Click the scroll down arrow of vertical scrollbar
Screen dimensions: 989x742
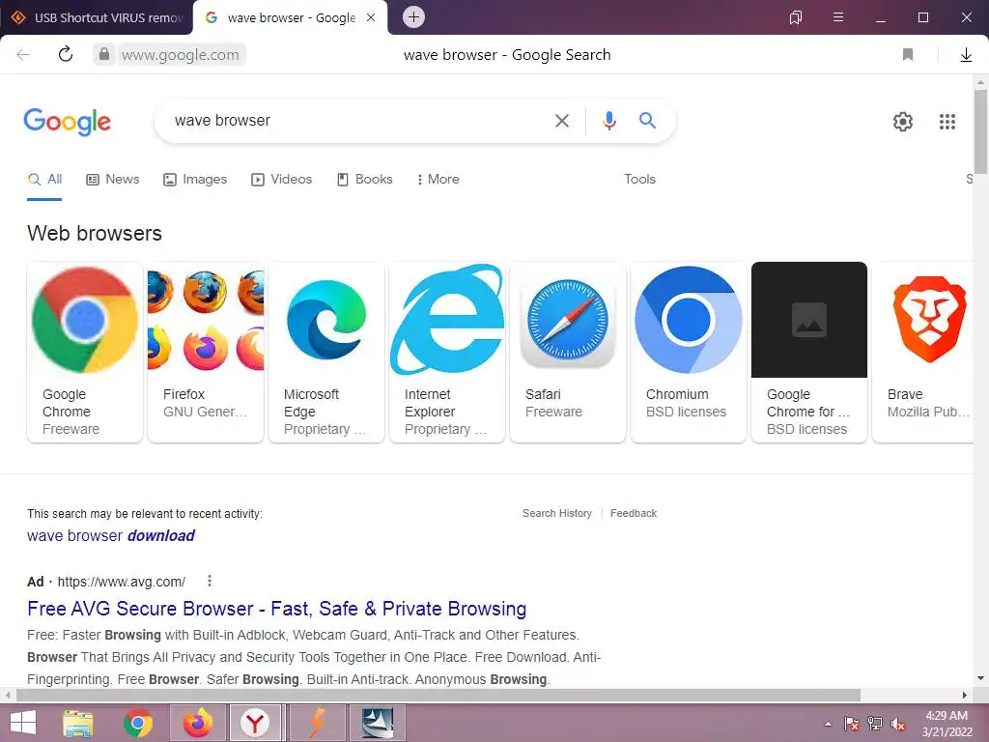point(980,679)
